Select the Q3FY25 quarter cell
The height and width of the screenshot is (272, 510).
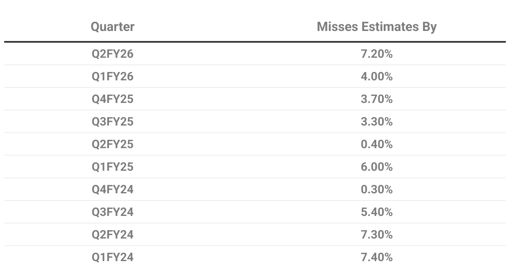click(112, 122)
